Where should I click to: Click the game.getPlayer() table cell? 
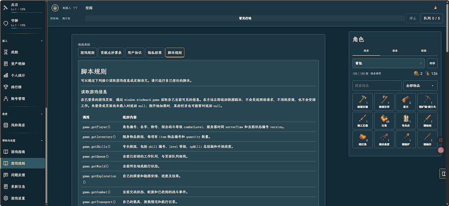tap(97, 127)
